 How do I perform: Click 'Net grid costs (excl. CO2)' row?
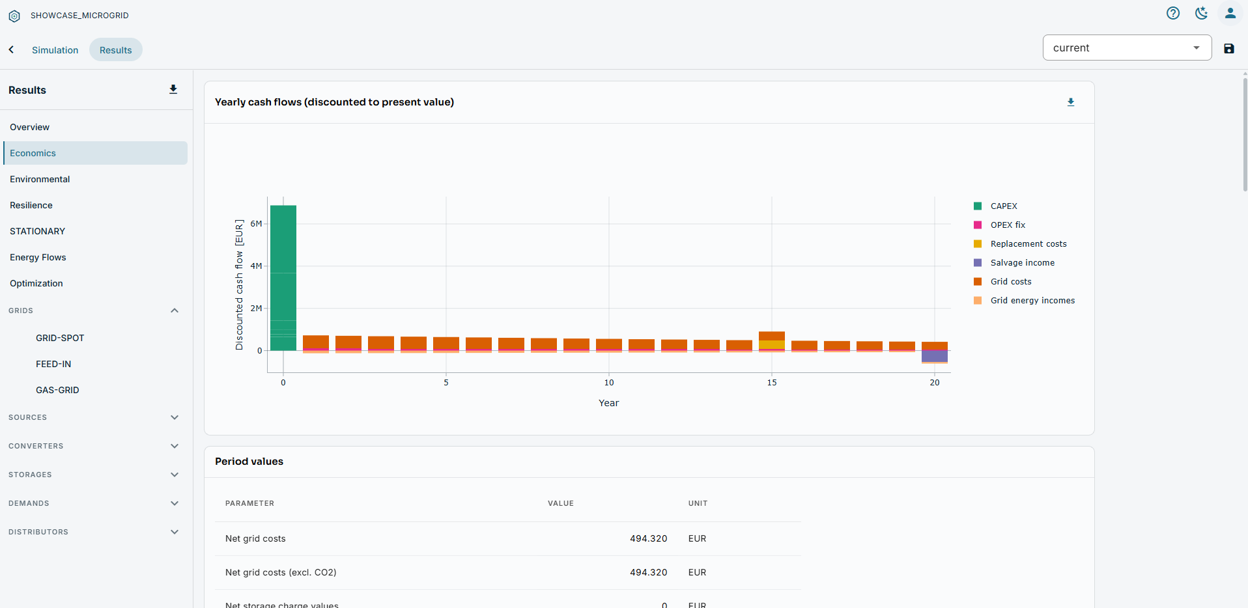pyautogui.click(x=508, y=572)
